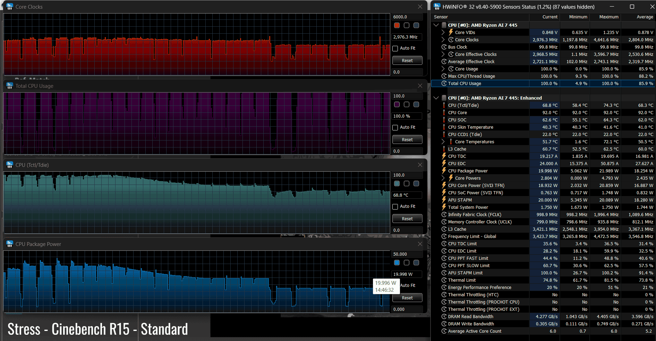The image size is (656, 341).
Task: Click the clock icon for Bus Clock
Action: 444,47
